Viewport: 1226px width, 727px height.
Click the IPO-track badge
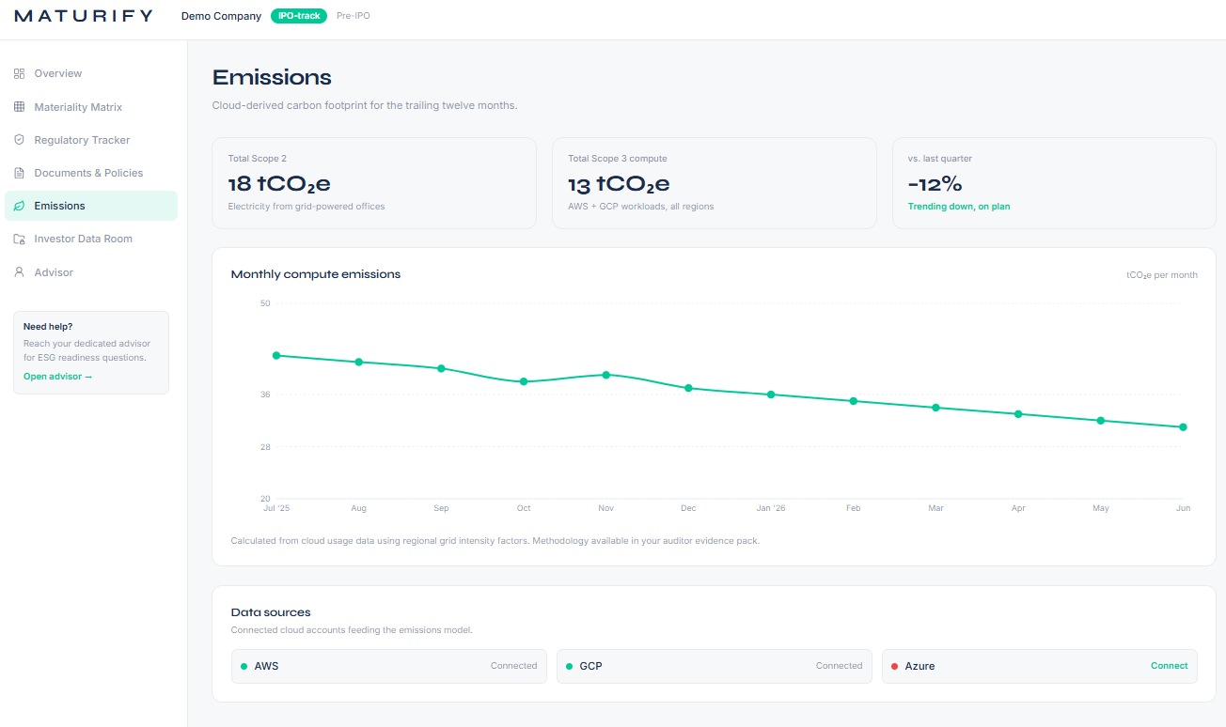point(299,16)
